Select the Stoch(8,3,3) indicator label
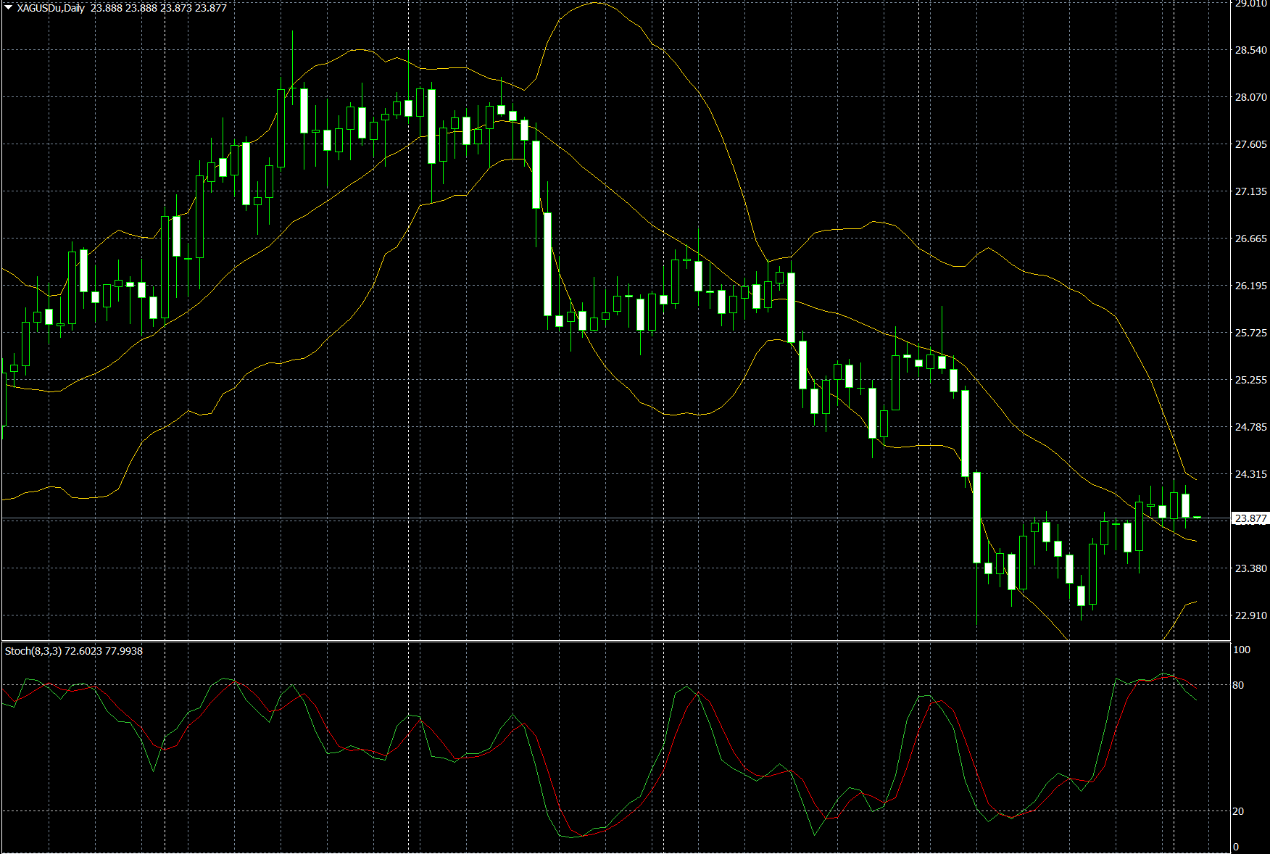This screenshot has height=854, width=1270. [33, 651]
